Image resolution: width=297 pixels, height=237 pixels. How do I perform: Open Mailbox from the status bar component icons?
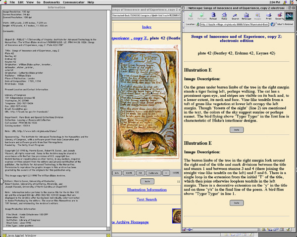tap(270, 230)
